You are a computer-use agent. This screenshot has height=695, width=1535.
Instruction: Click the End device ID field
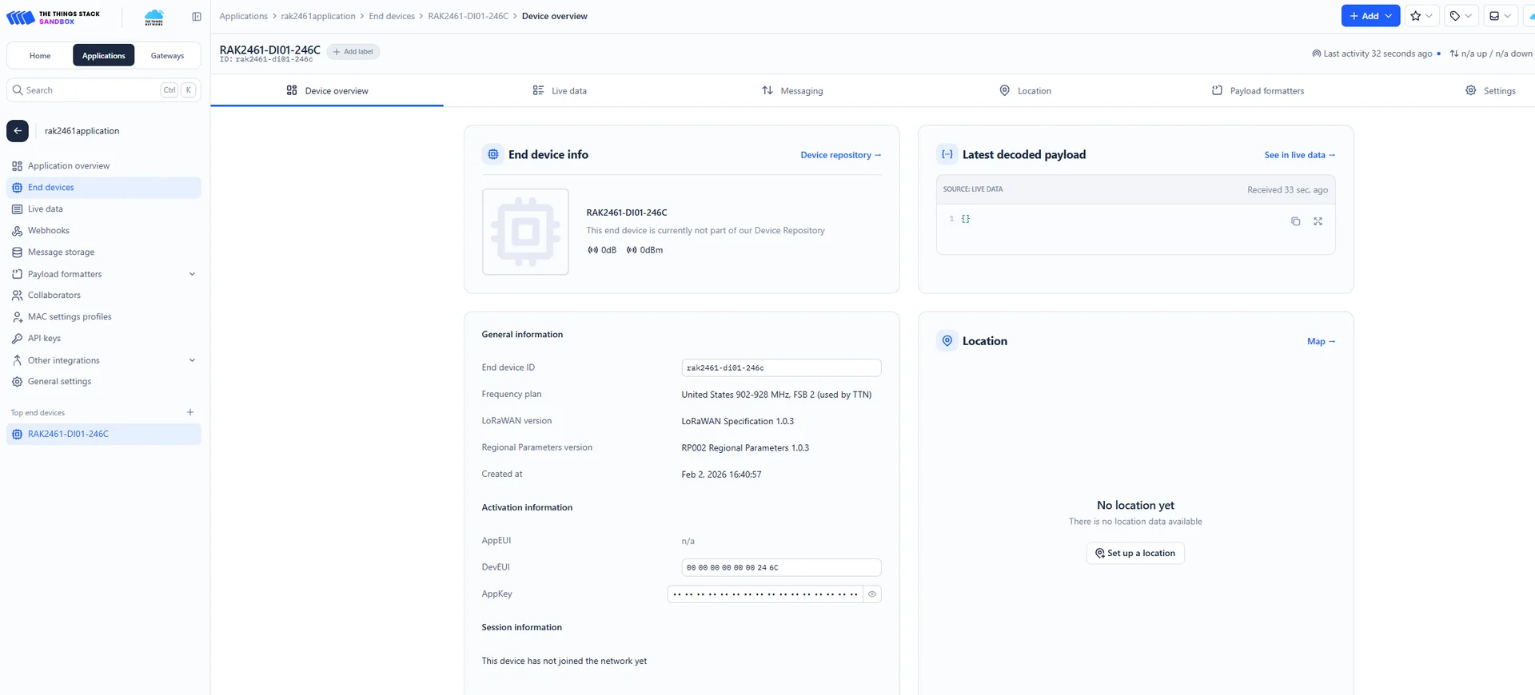pyautogui.click(x=781, y=367)
